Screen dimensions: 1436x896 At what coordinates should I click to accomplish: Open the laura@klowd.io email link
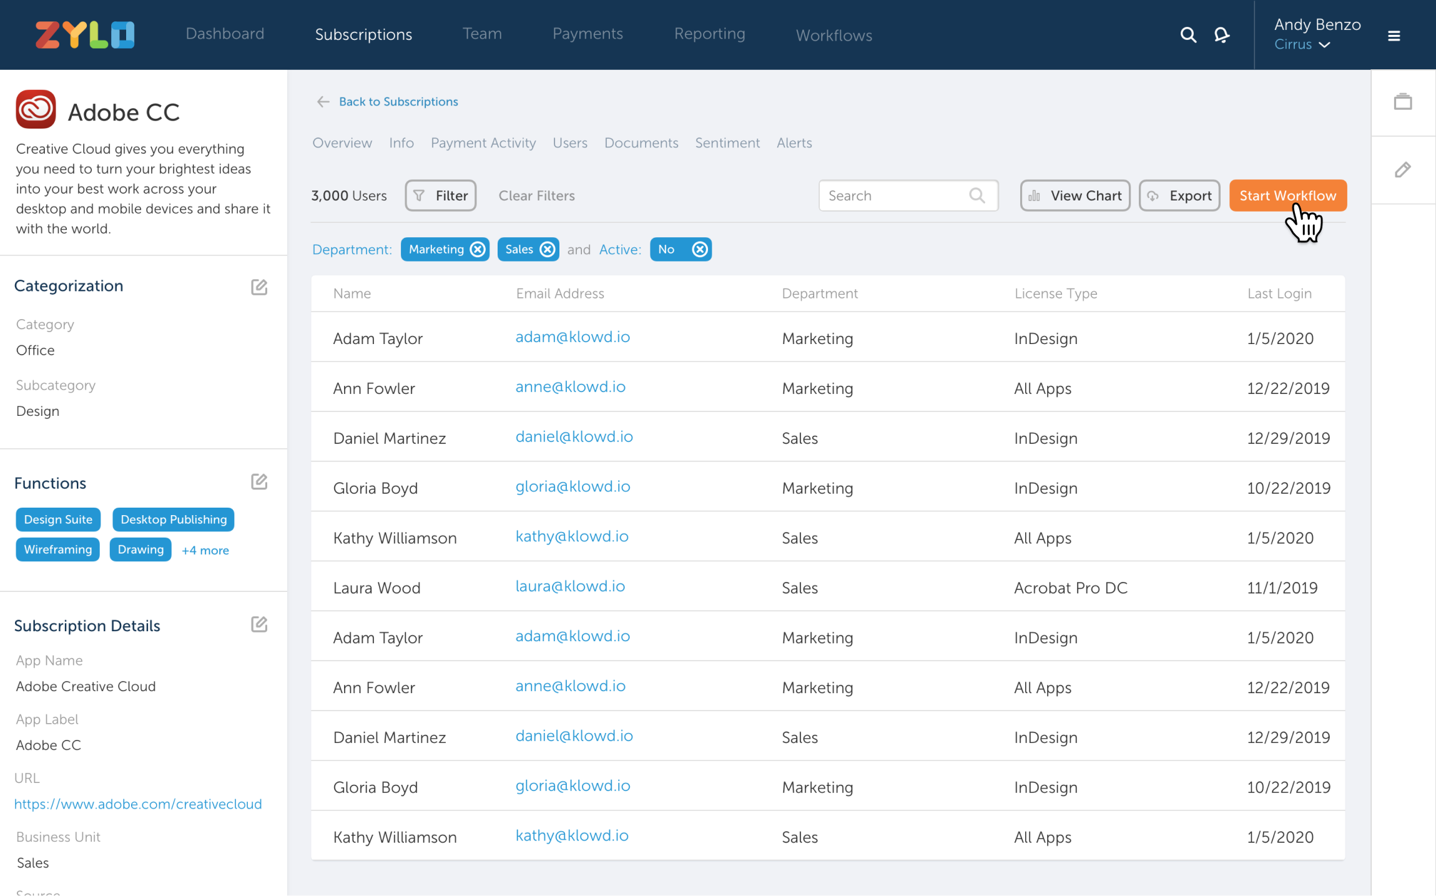tap(570, 586)
